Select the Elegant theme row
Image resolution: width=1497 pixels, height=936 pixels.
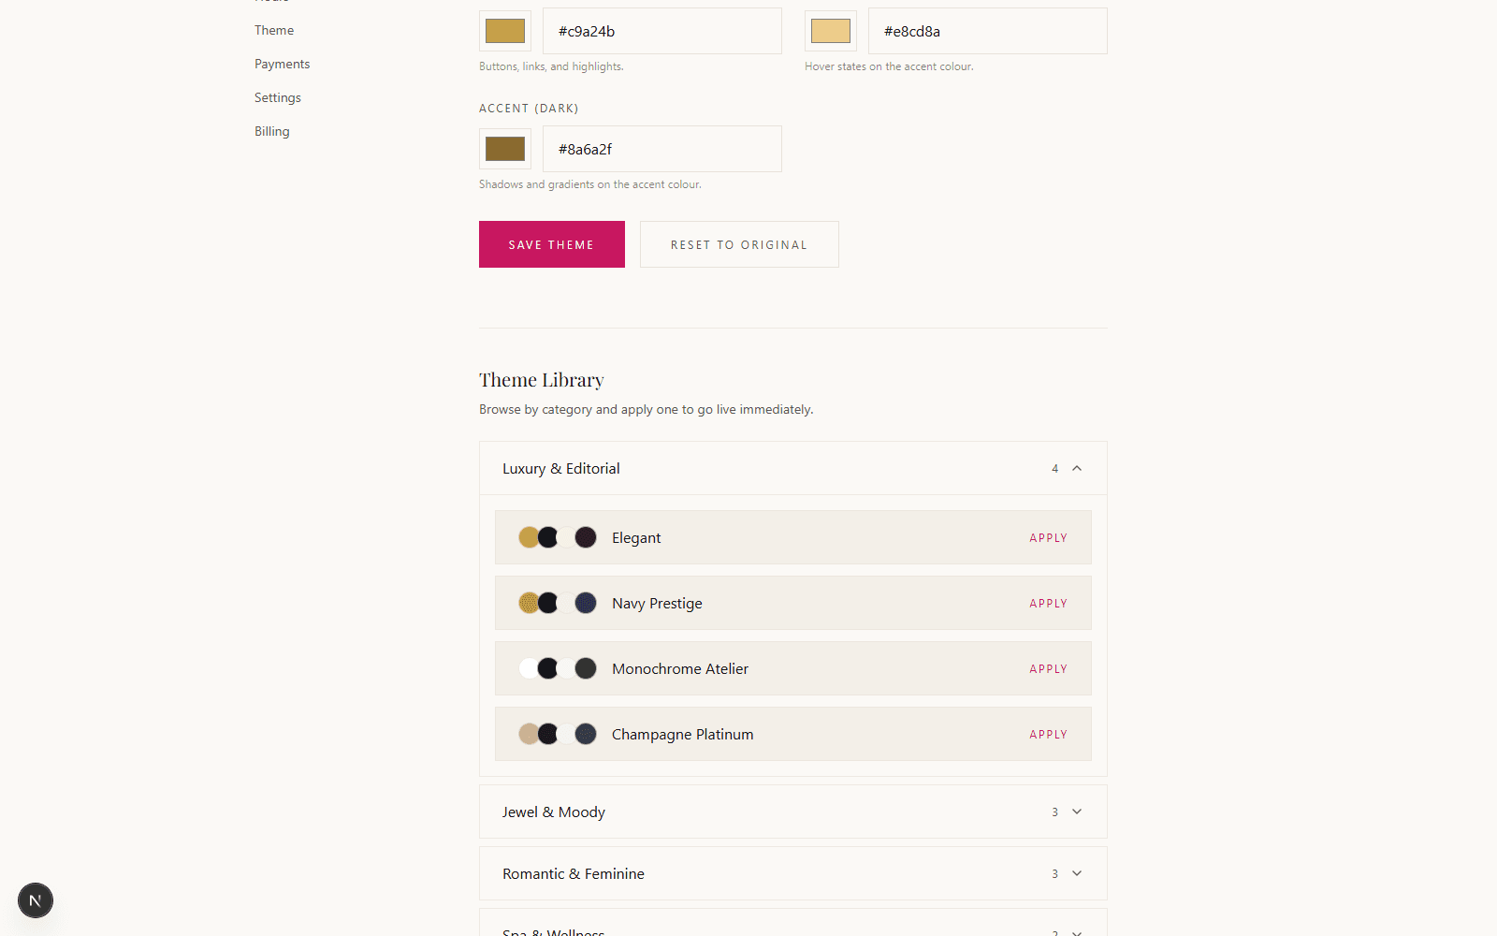pos(792,537)
